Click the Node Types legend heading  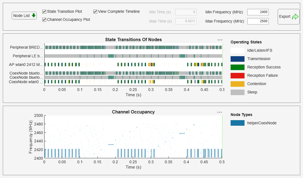[x=241, y=115]
